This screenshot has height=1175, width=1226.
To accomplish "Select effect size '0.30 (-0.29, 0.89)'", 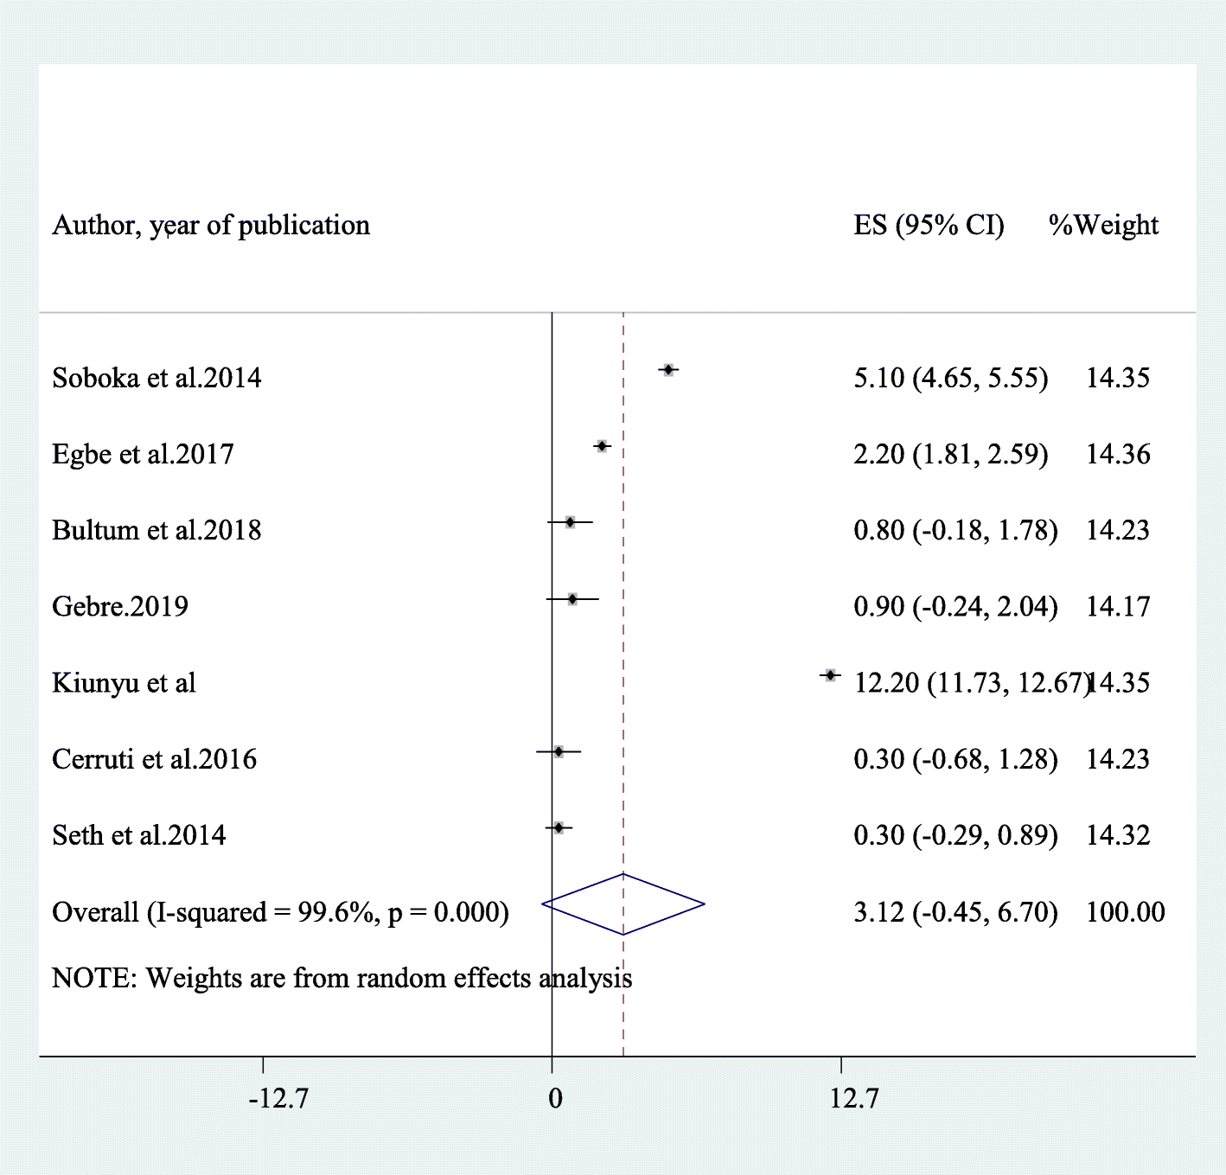I will 955,835.
